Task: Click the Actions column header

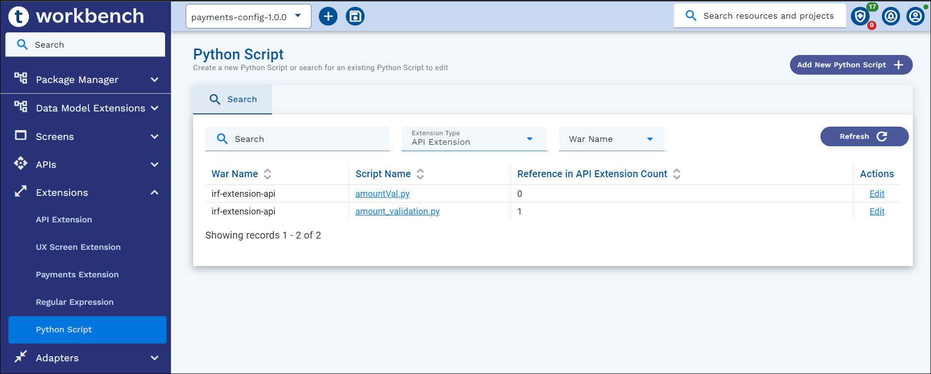Action: 877,174
